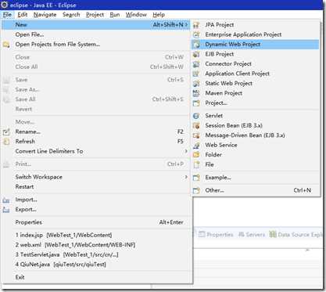Click the Dynamic Web Project icon
326x292 pixels.
pos(196,45)
